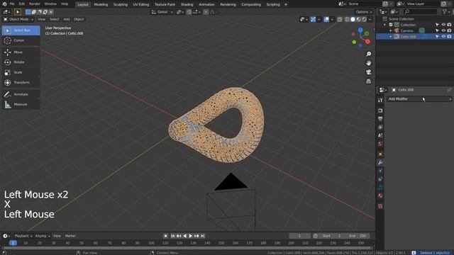Image resolution: width=454 pixels, height=255 pixels.
Task: Activate the Scale tool
Action: pos(21,72)
